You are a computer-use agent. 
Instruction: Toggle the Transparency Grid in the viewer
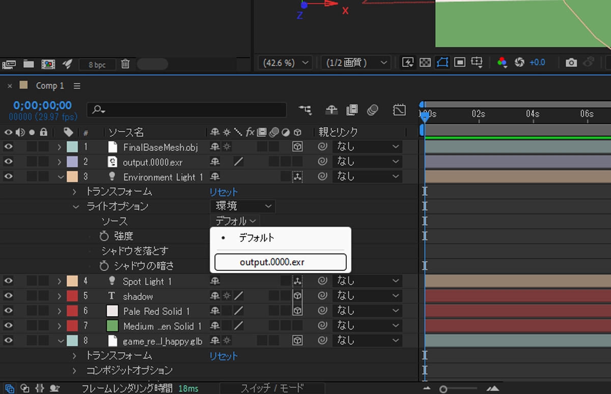click(425, 62)
